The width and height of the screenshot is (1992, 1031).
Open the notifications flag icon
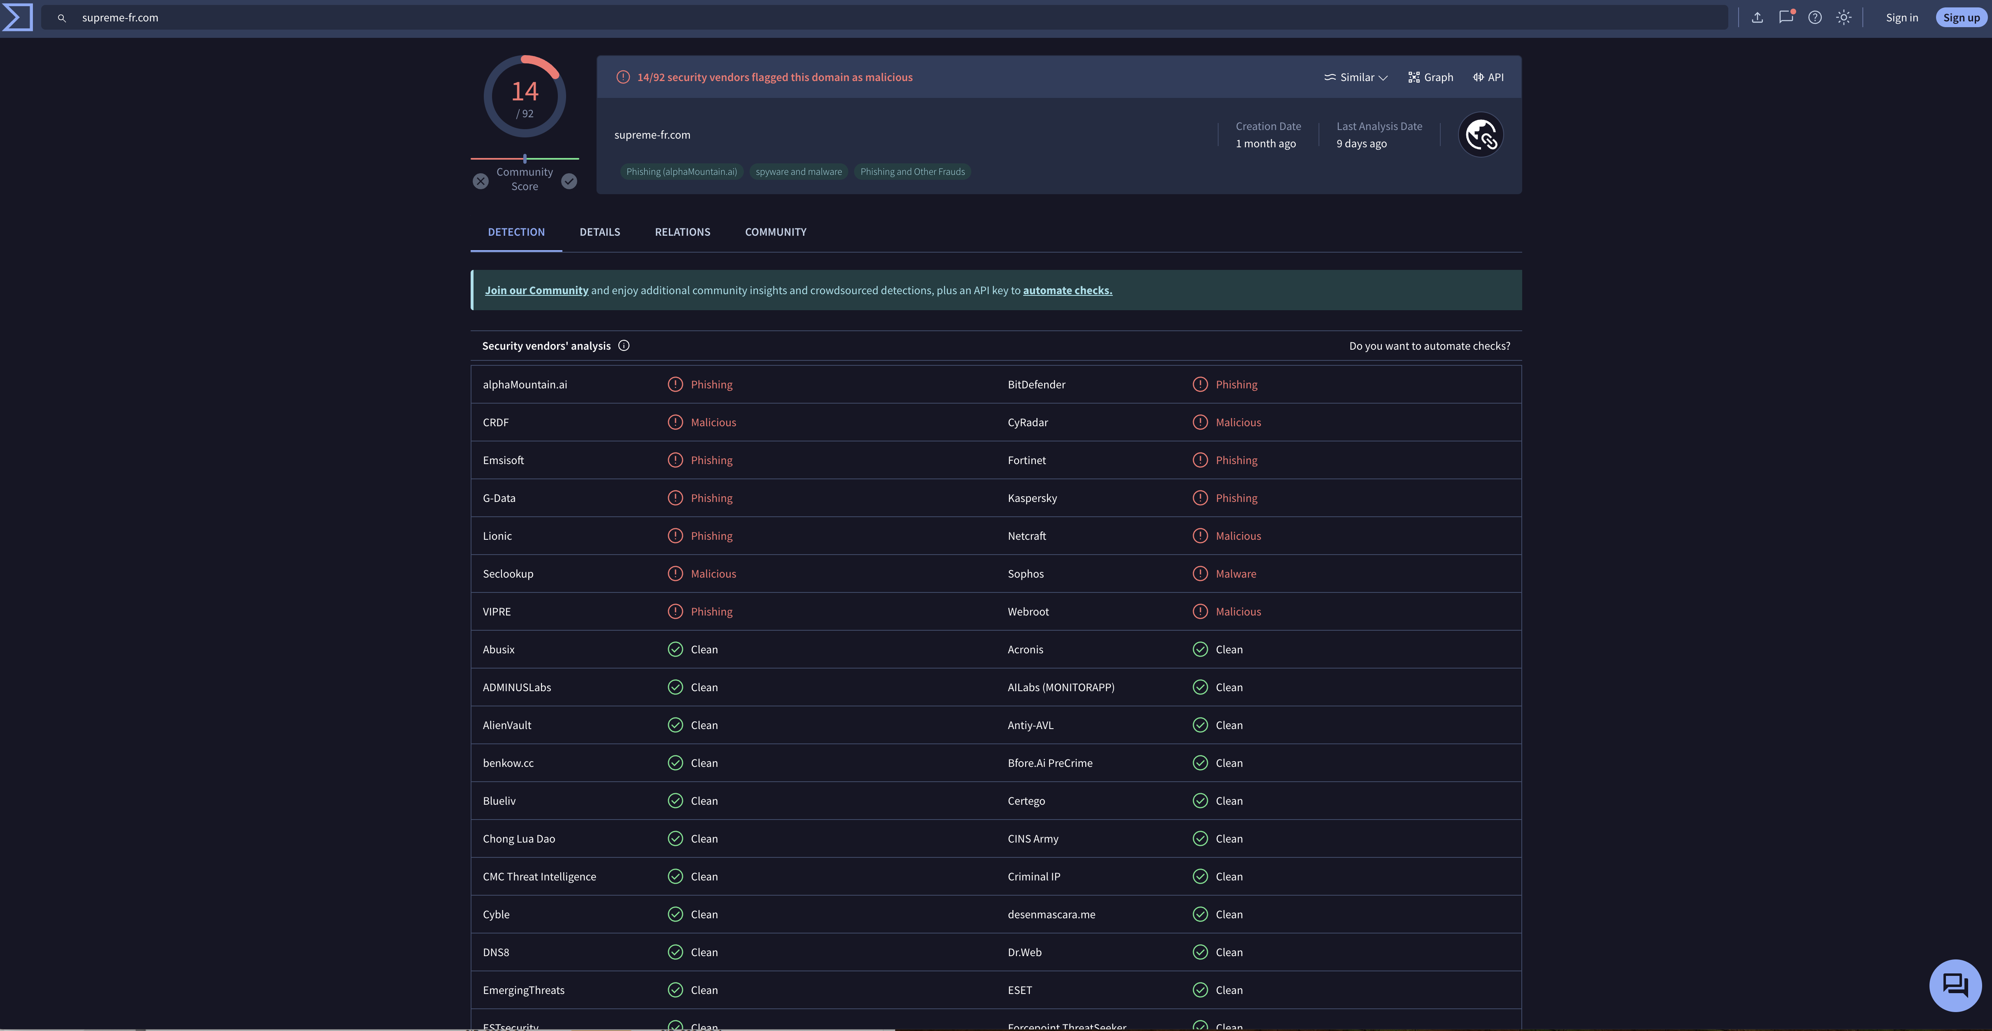click(x=1786, y=17)
